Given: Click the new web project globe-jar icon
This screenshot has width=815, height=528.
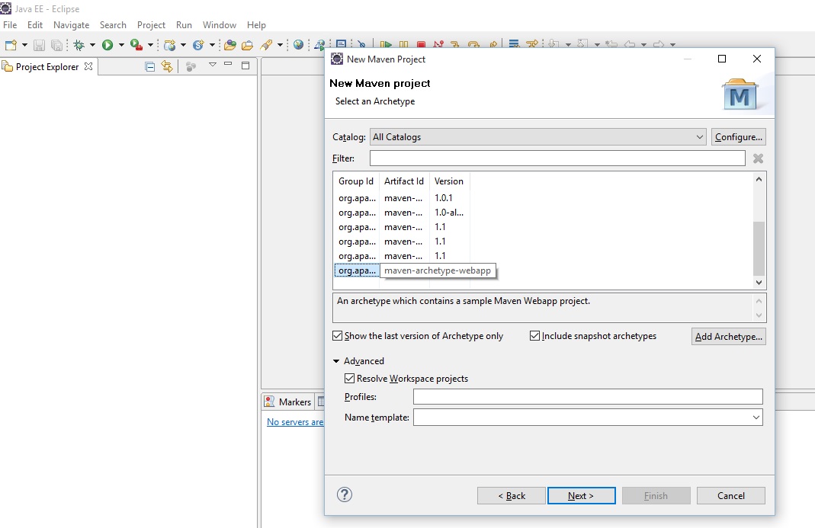Looking at the screenshot, I should [x=169, y=45].
